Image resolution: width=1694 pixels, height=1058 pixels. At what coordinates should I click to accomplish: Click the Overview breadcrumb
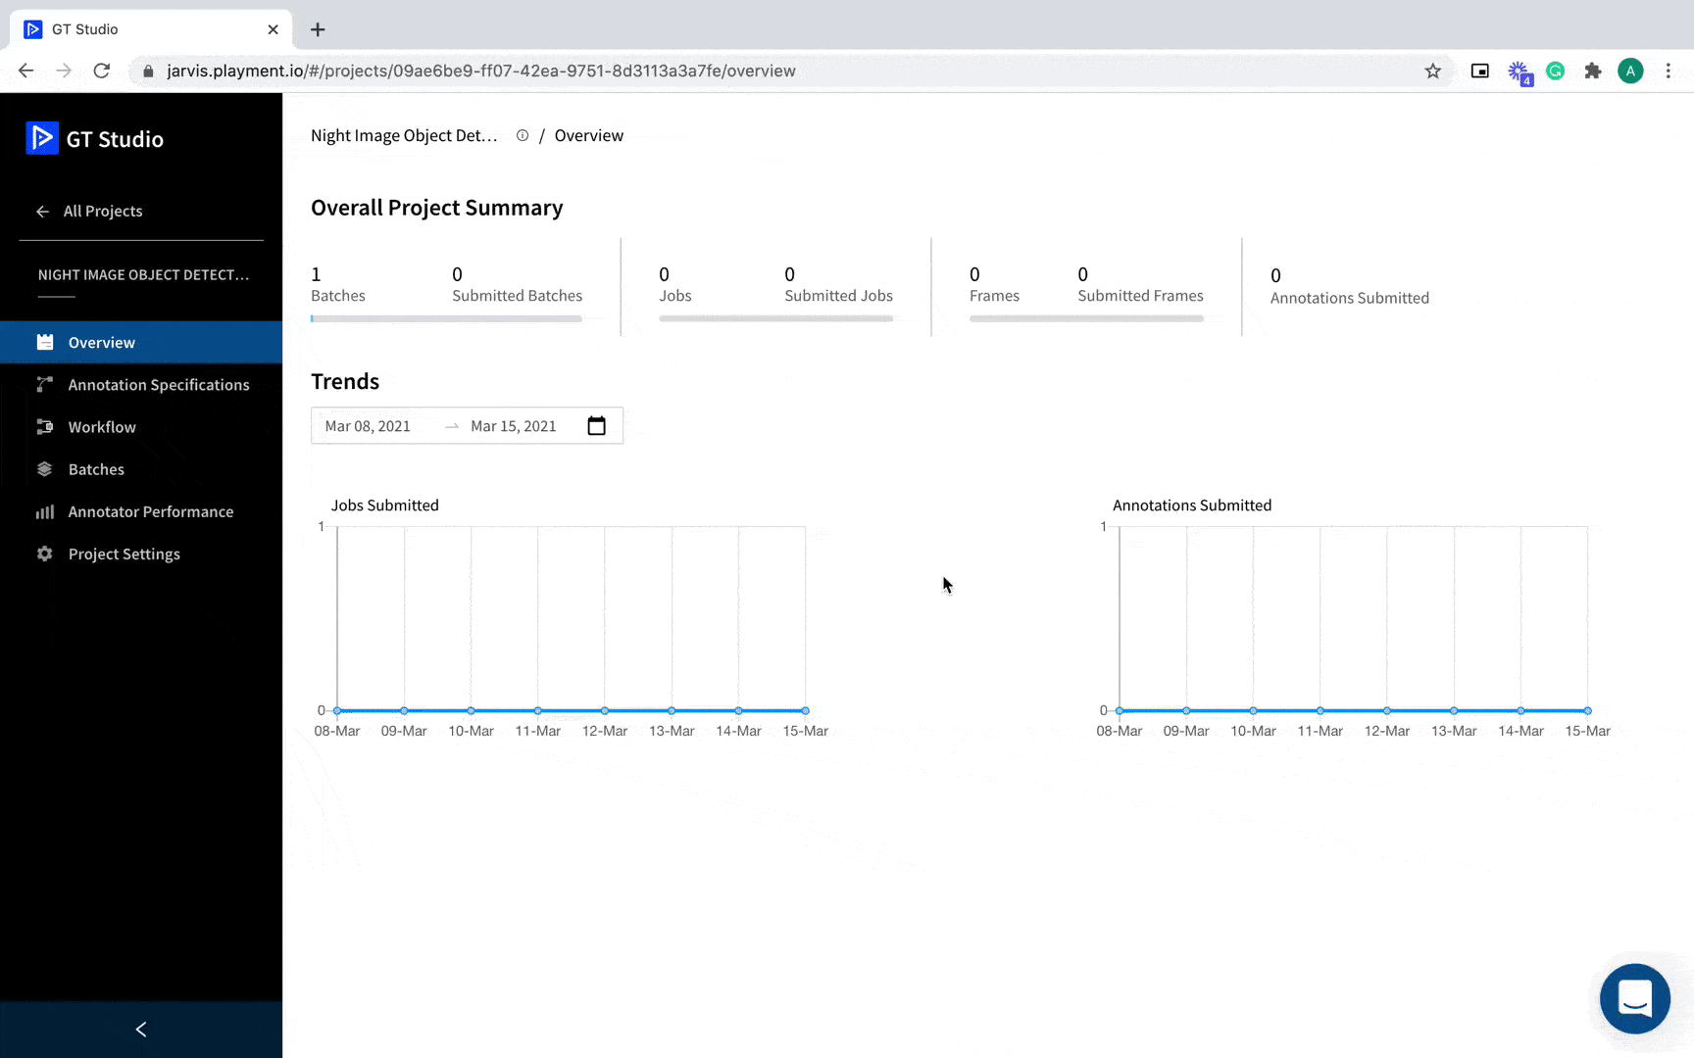pyautogui.click(x=588, y=135)
